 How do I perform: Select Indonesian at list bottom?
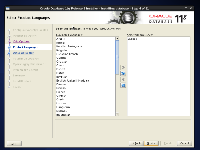tap(86, 114)
